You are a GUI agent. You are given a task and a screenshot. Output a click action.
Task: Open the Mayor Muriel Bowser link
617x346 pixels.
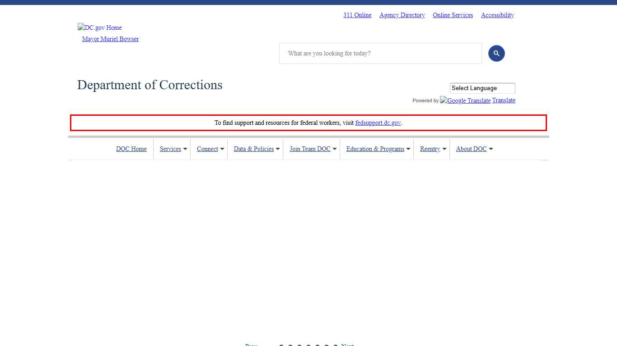110,39
